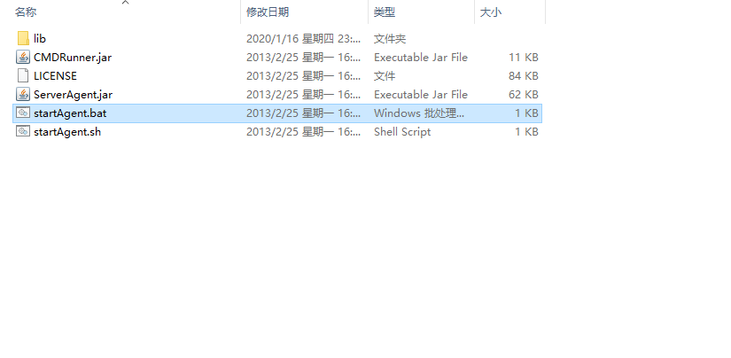Select the lib folder icon

click(23, 38)
